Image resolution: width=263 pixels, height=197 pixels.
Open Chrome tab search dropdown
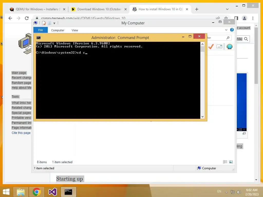pyautogui.click(x=227, y=9)
